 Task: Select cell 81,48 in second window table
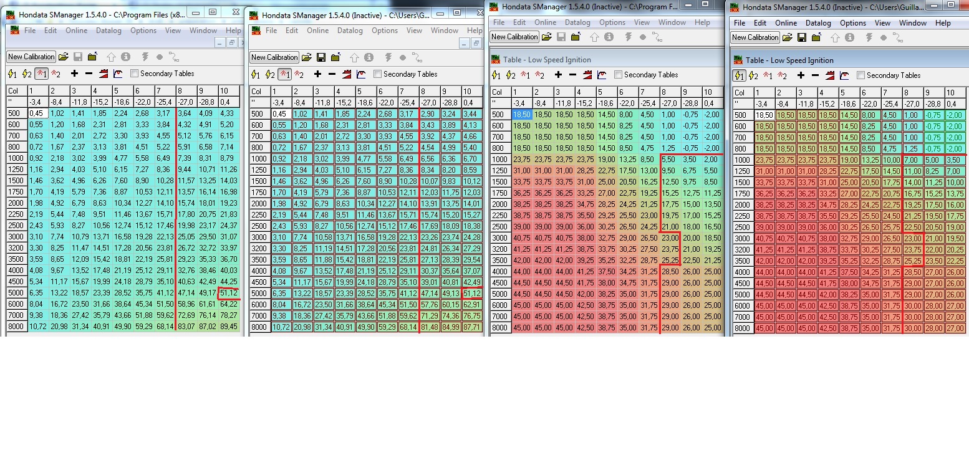429,327
